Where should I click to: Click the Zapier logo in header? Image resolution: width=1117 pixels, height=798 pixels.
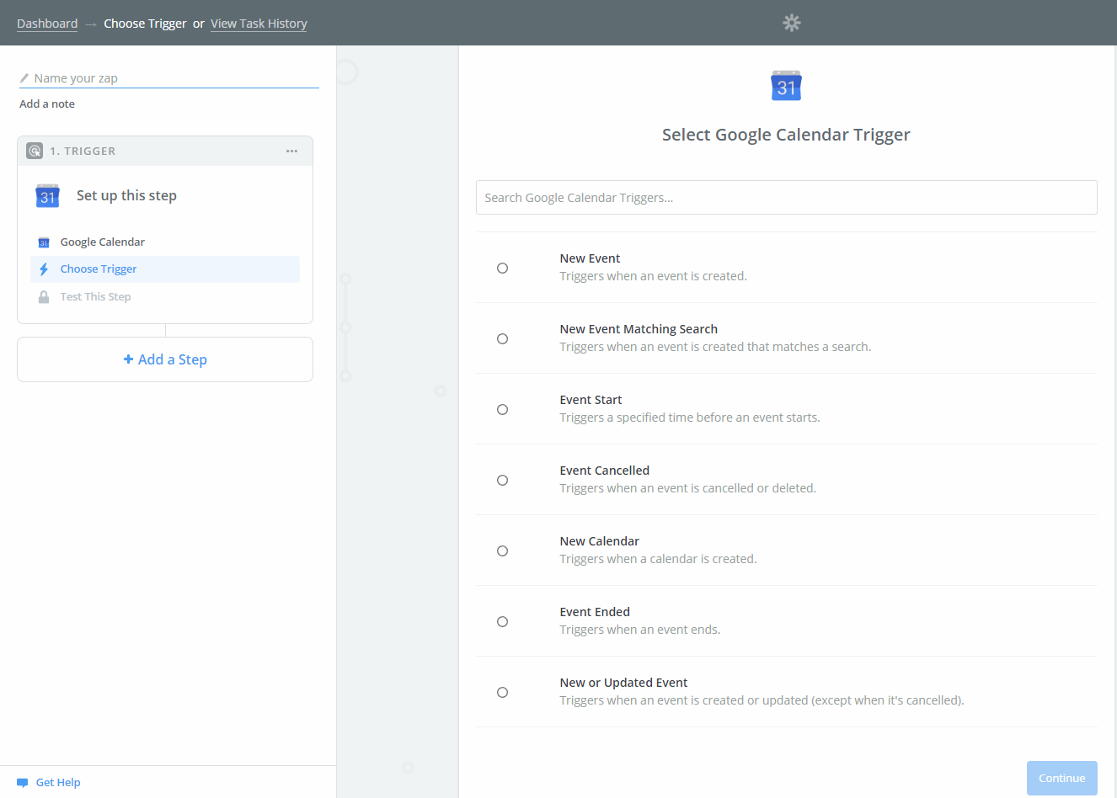(x=791, y=23)
